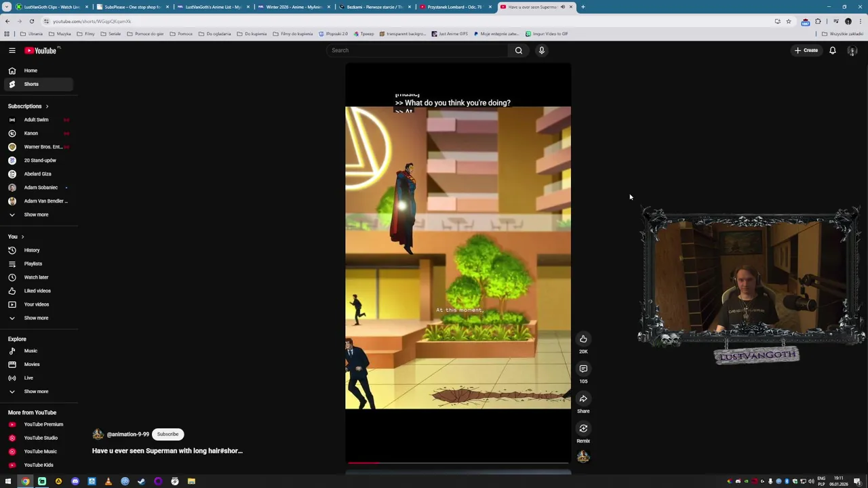Open the Short's comments (105)
Viewport: 868px width, 488px height.
(x=583, y=369)
